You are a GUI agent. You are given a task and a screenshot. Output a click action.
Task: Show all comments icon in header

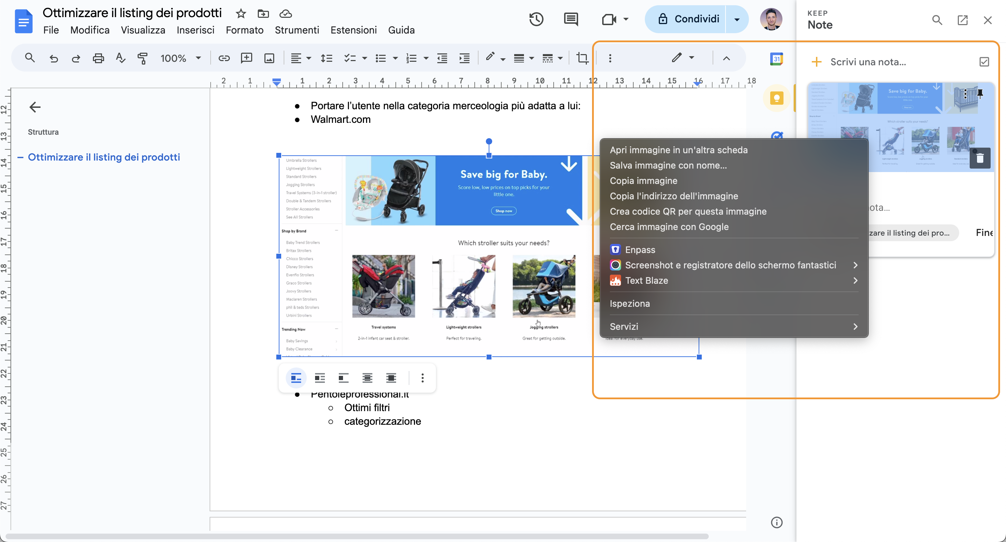pyautogui.click(x=571, y=19)
